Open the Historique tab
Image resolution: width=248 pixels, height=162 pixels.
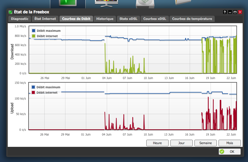pyautogui.click(x=105, y=19)
